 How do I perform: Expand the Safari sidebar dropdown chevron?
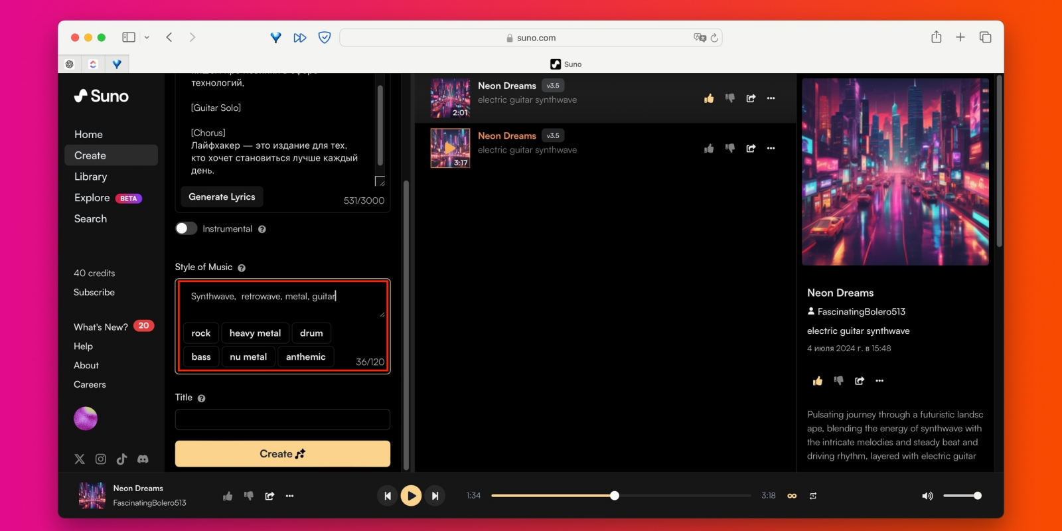[147, 38]
